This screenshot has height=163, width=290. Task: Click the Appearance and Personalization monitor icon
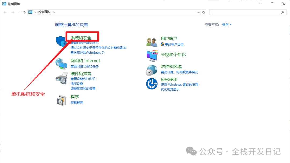pos(152,55)
